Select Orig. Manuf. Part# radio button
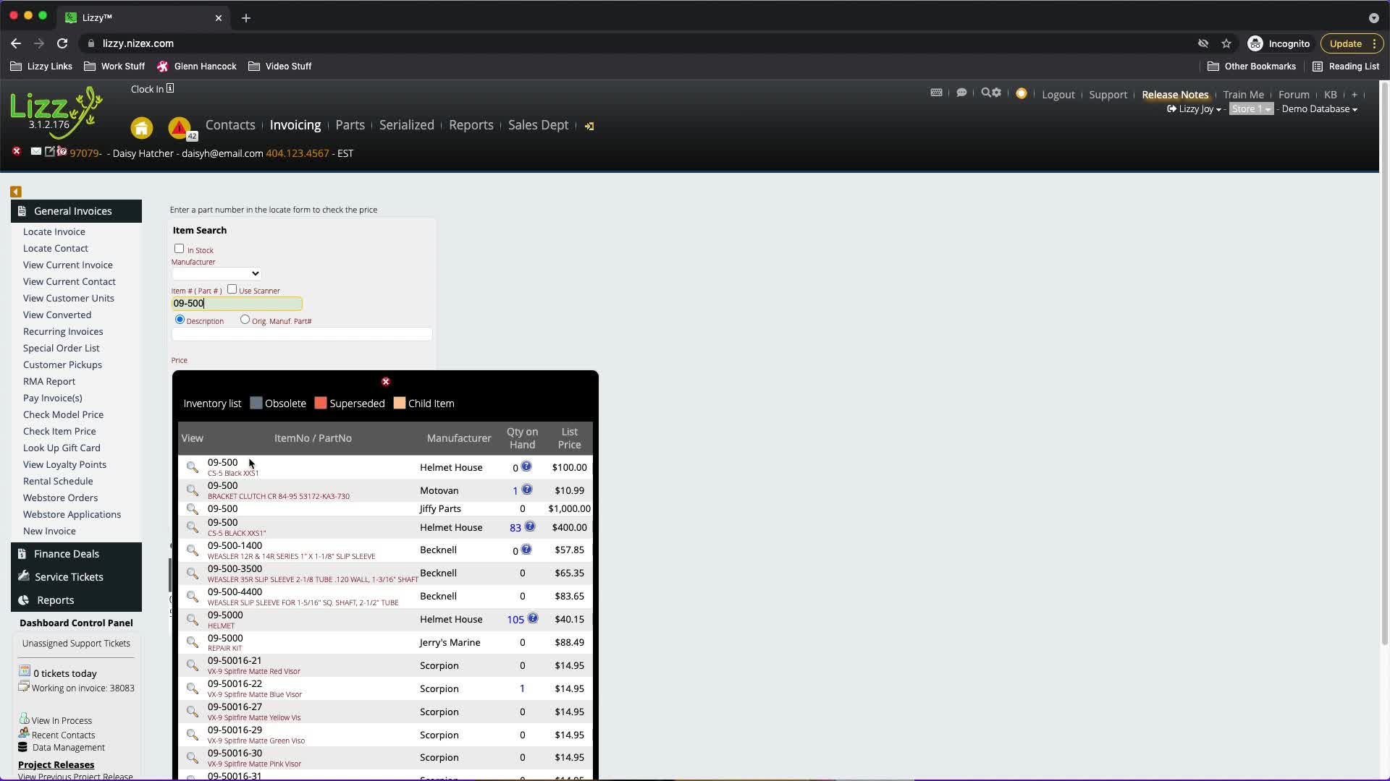 [245, 320]
